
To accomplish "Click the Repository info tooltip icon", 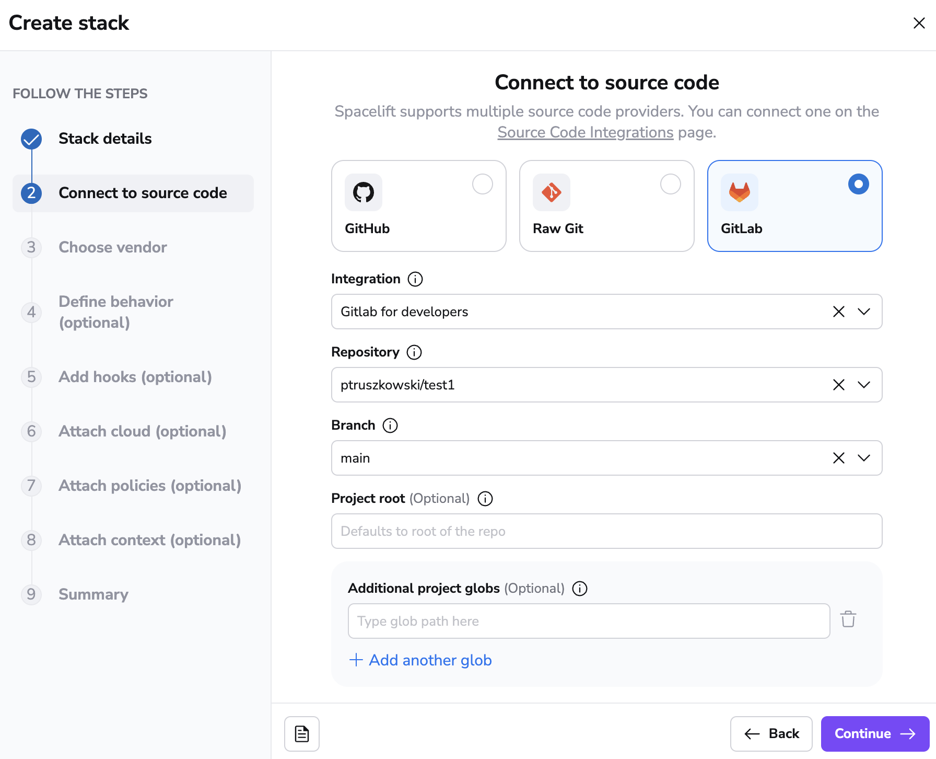I will coord(414,352).
